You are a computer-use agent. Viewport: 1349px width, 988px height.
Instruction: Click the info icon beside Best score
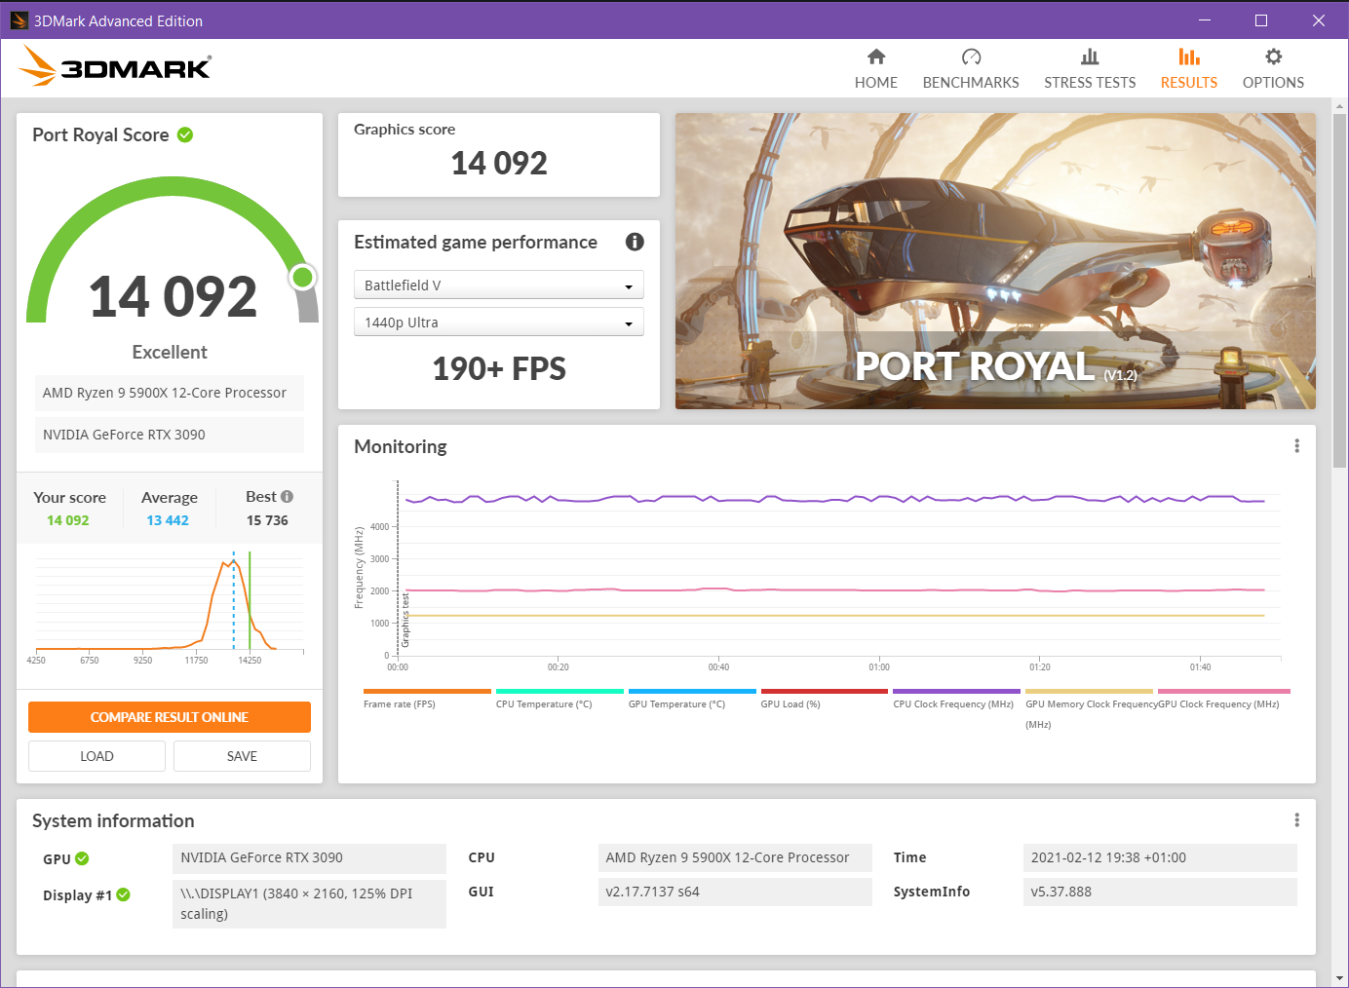(x=287, y=497)
